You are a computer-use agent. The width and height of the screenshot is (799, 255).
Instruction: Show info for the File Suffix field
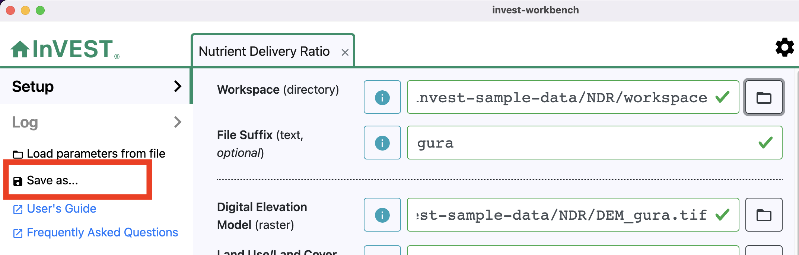(382, 143)
